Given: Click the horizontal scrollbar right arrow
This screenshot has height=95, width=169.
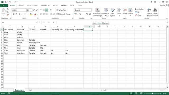Looking at the screenshot, I should (x=165, y=90).
